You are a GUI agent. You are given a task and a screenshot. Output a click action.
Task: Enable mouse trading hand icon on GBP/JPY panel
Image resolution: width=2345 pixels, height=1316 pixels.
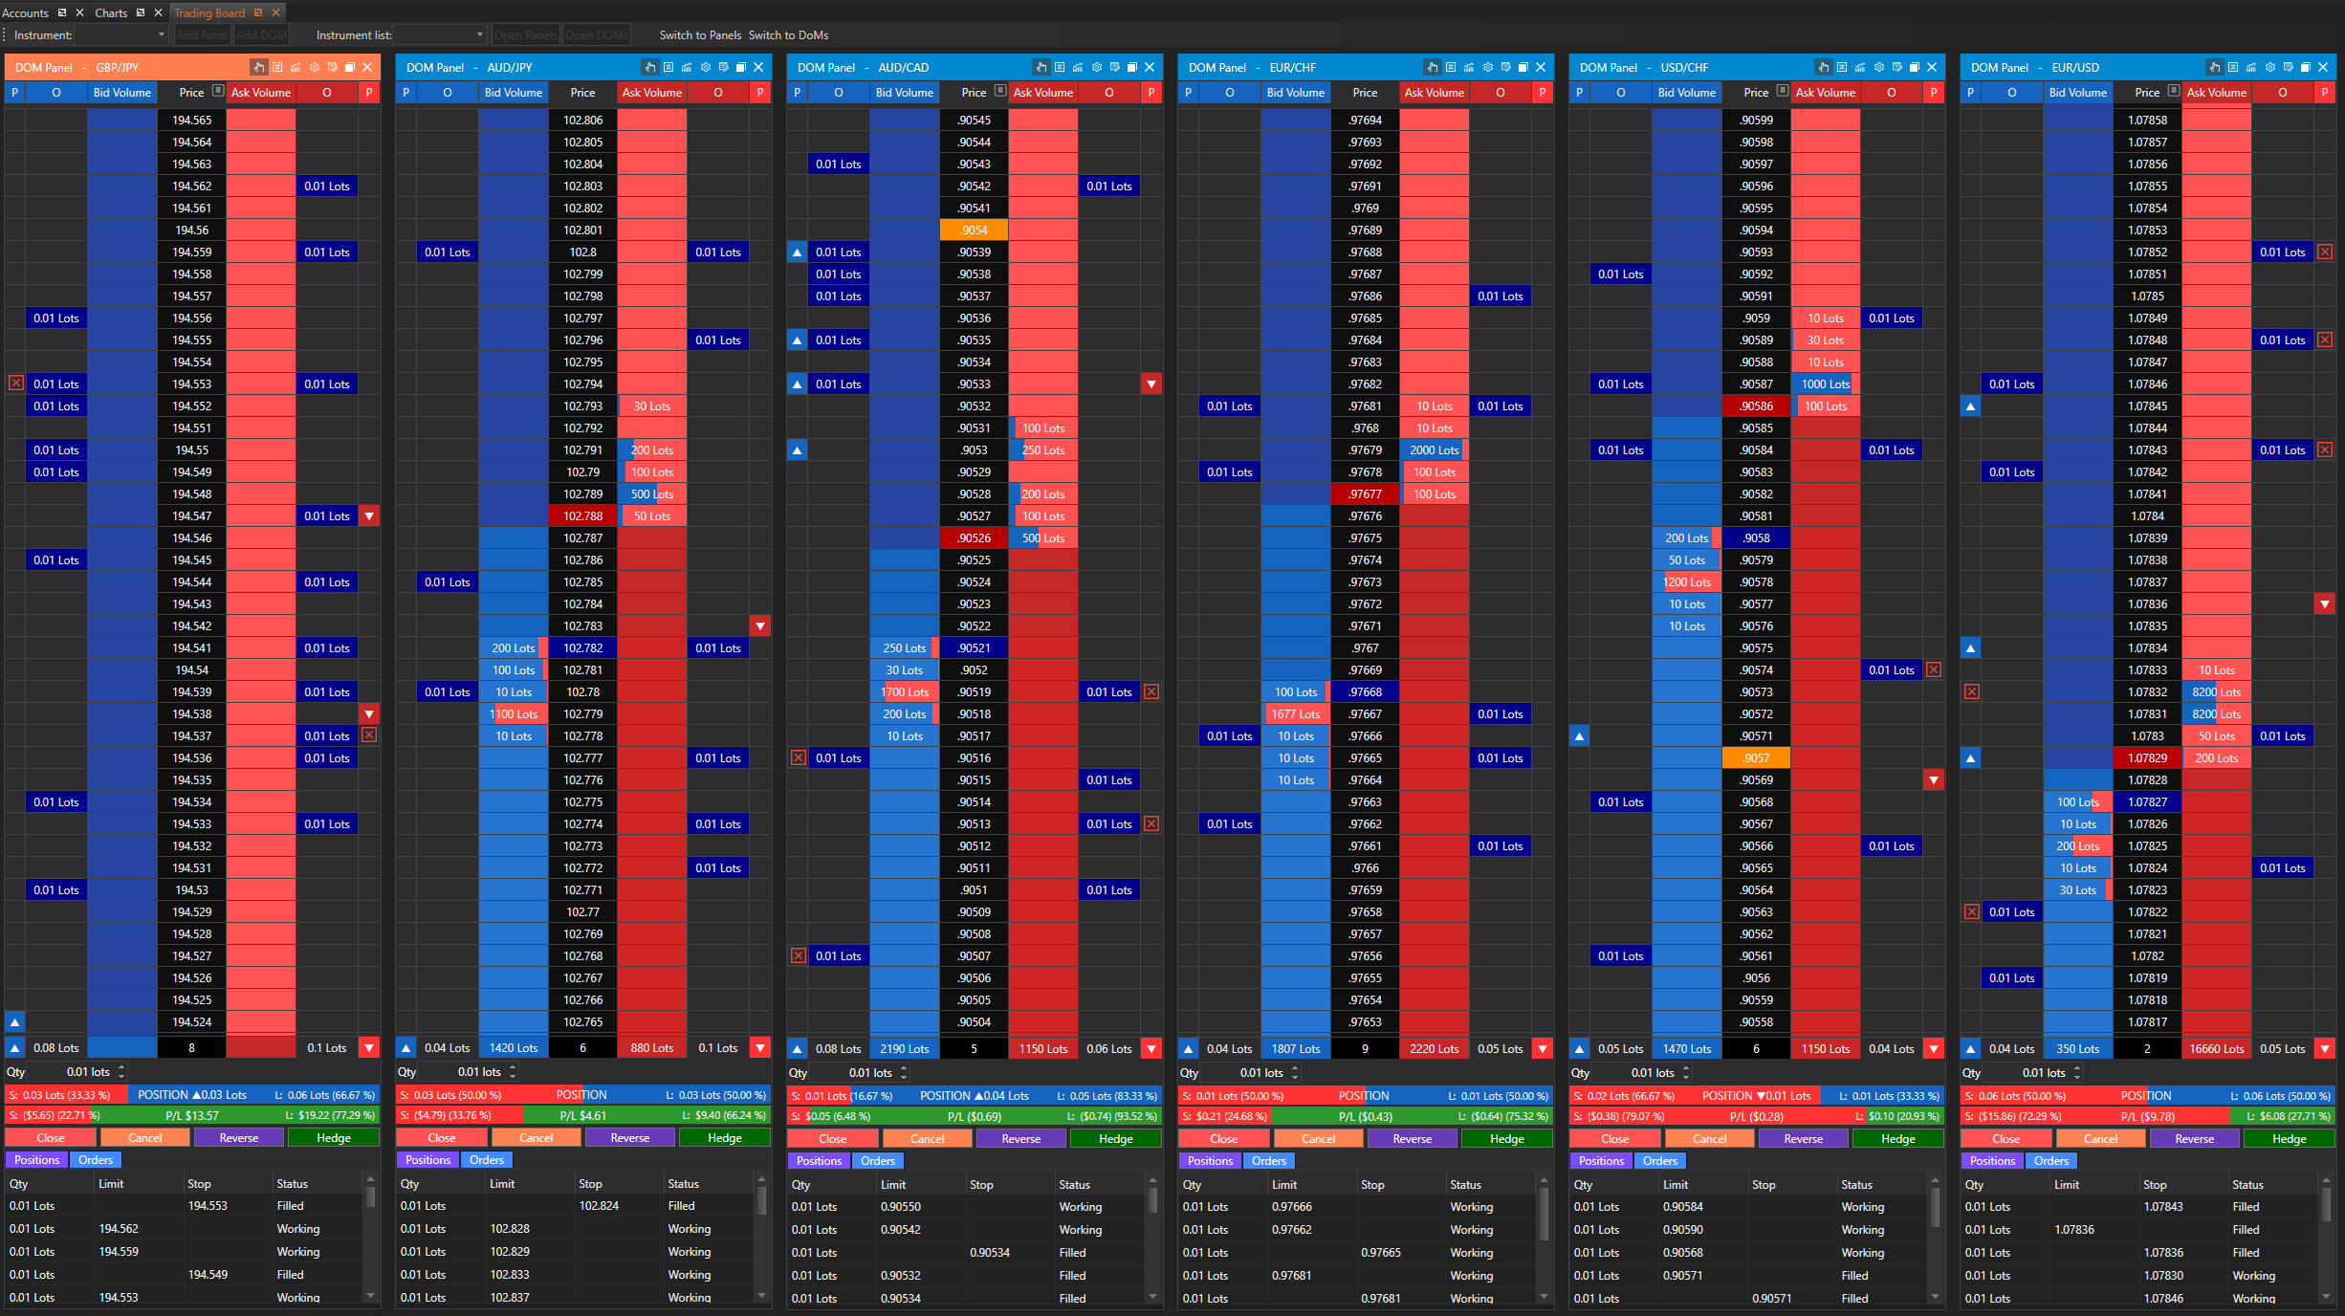tap(258, 67)
